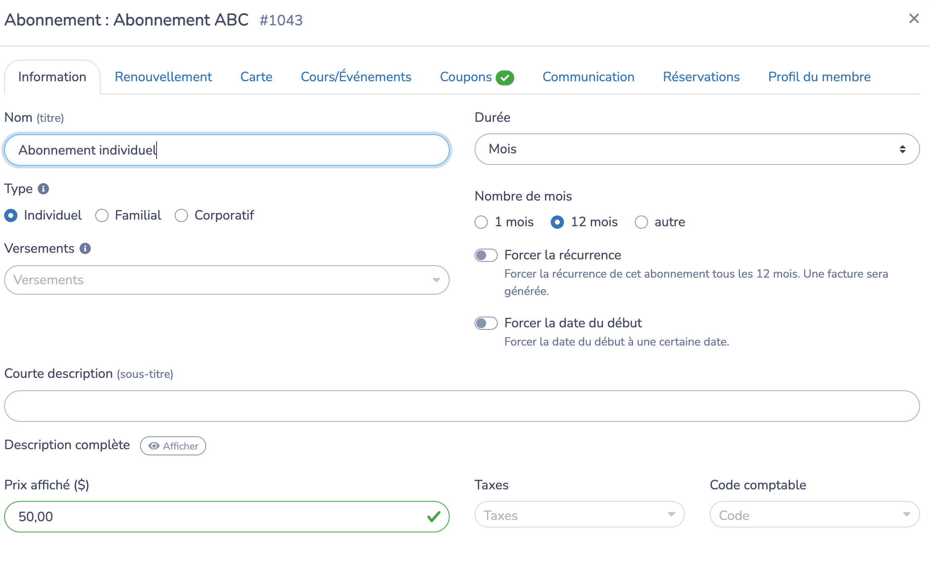Open the Taxes dropdown
The image size is (930, 566).
pos(579,515)
